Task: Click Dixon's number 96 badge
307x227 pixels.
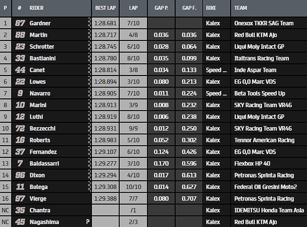Action: [x=20, y=175]
